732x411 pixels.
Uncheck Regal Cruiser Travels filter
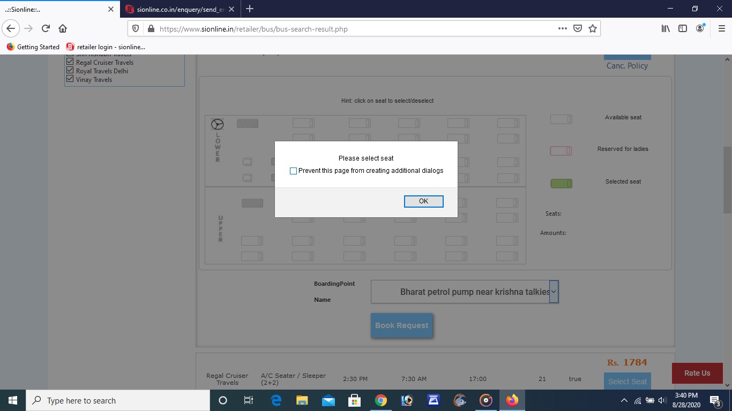[x=70, y=62]
